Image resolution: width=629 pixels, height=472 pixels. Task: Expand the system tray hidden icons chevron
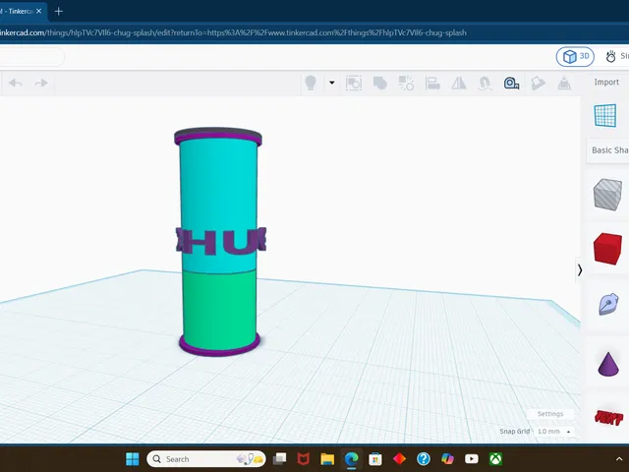point(619,459)
